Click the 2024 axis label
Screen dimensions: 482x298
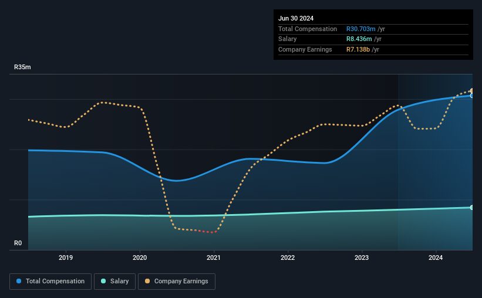pyautogui.click(x=436, y=258)
